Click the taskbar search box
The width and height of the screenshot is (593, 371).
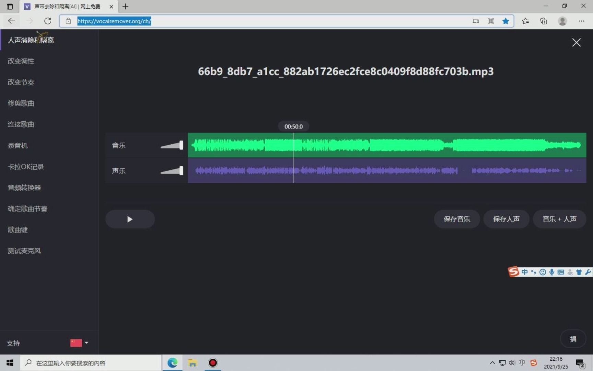(91, 363)
